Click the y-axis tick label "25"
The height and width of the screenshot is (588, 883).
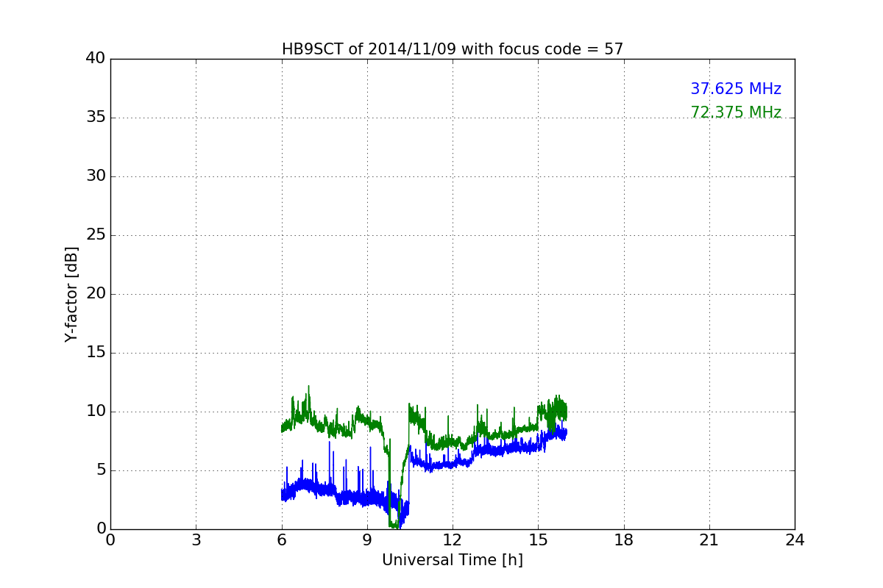click(x=96, y=235)
